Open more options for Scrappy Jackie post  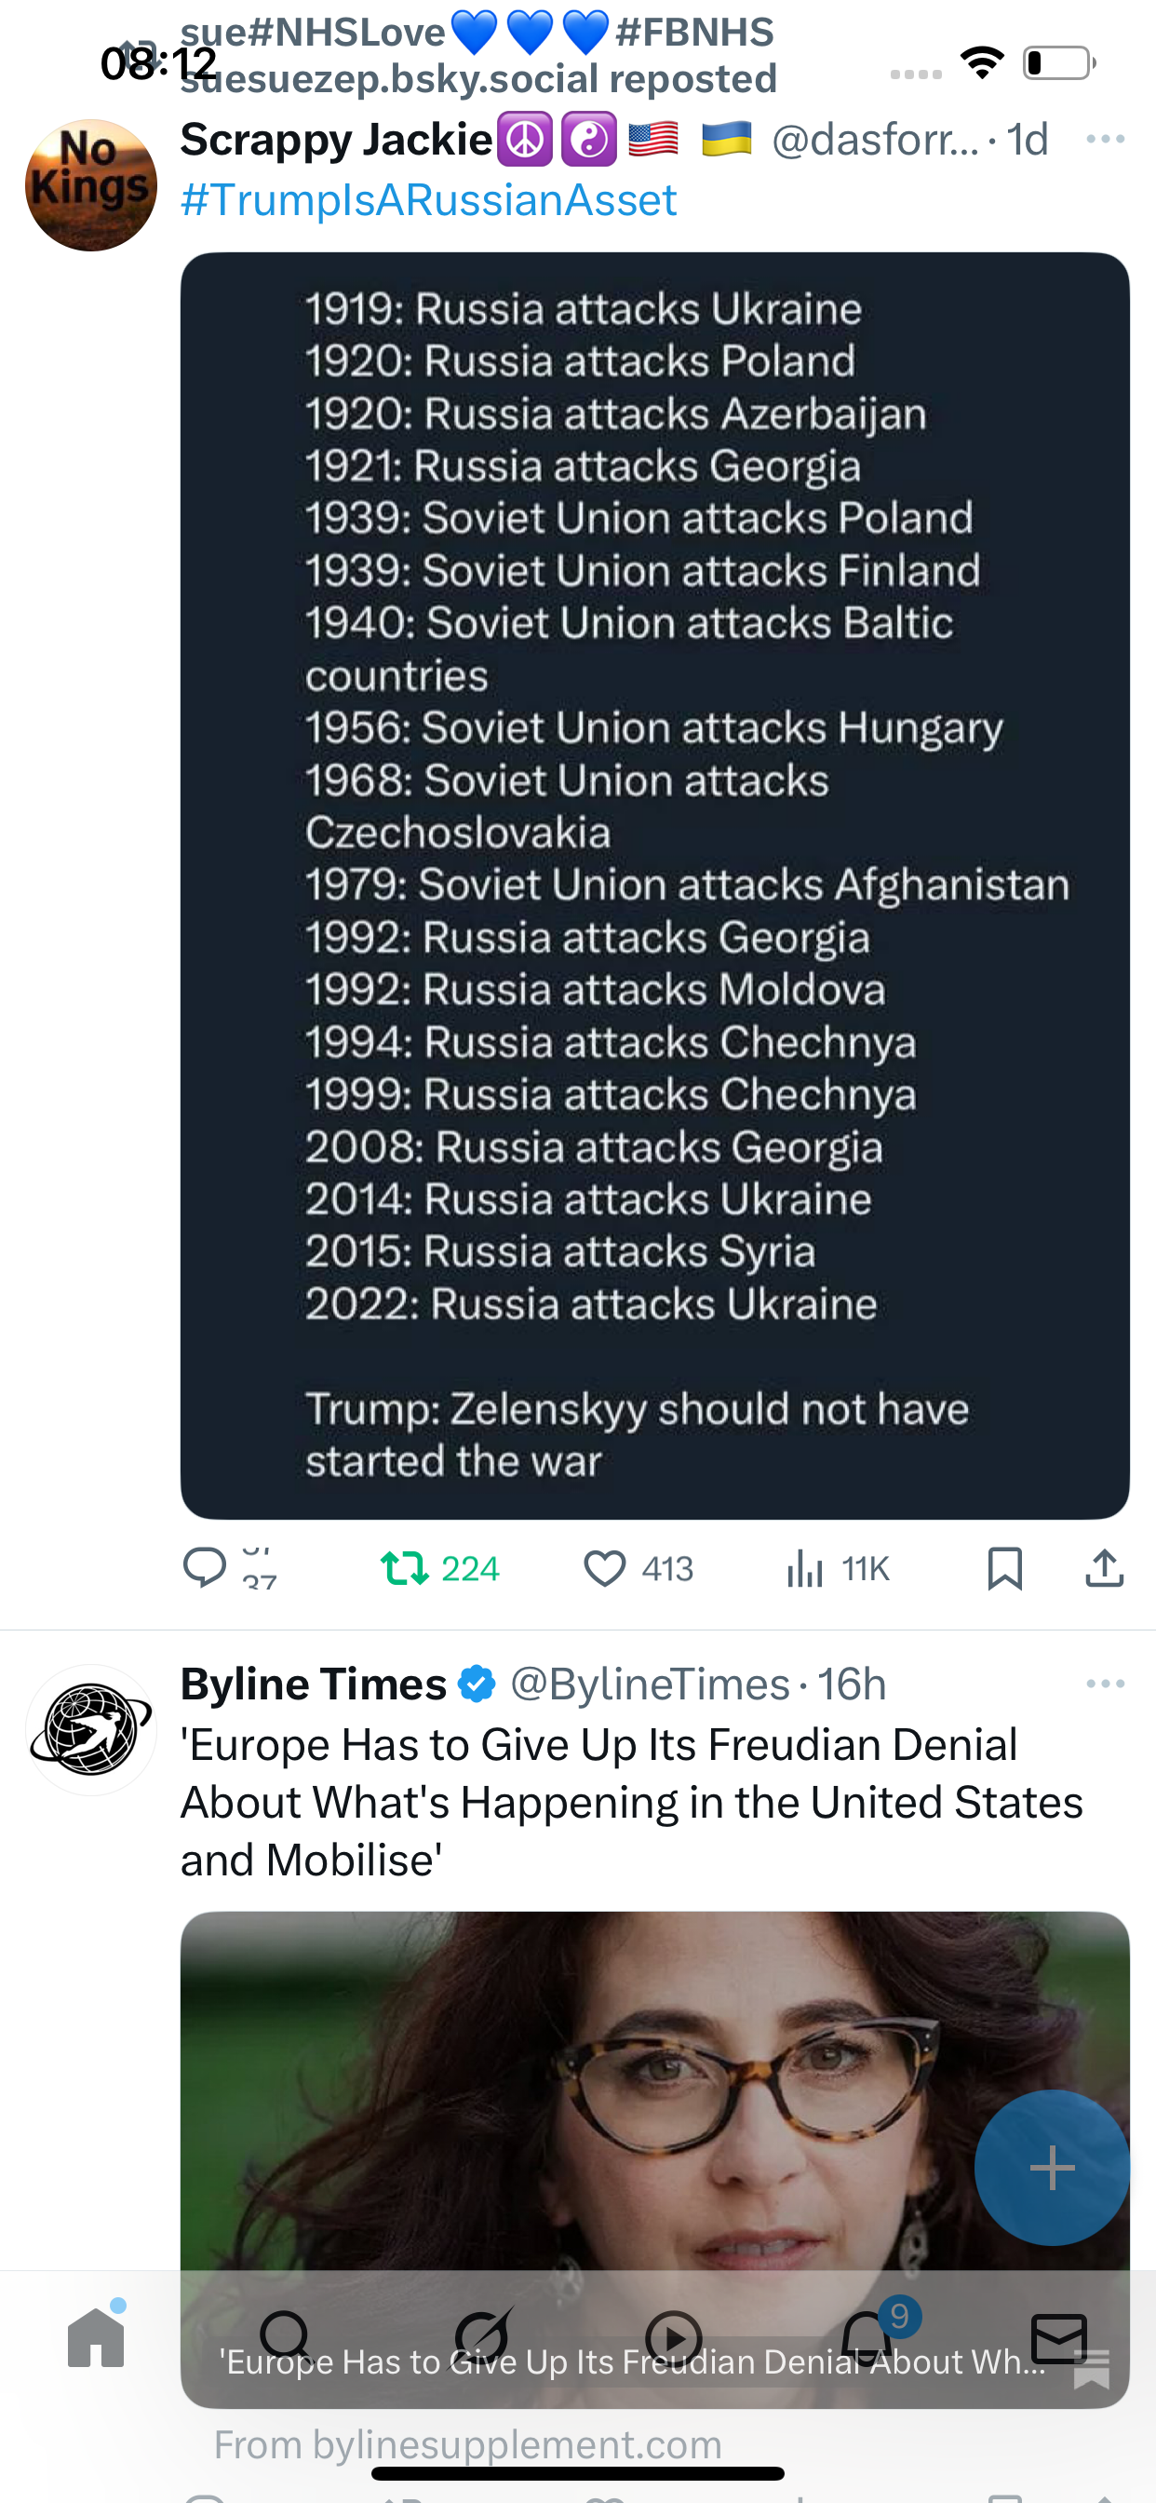(1106, 140)
